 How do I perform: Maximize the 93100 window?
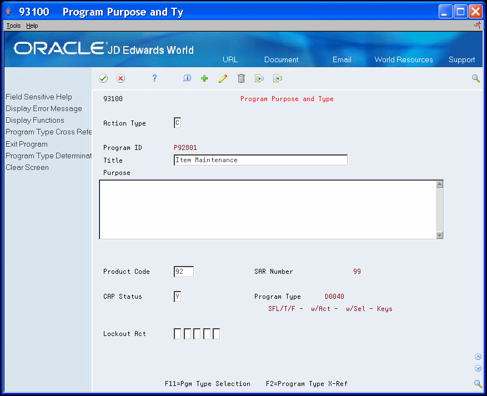coord(460,12)
